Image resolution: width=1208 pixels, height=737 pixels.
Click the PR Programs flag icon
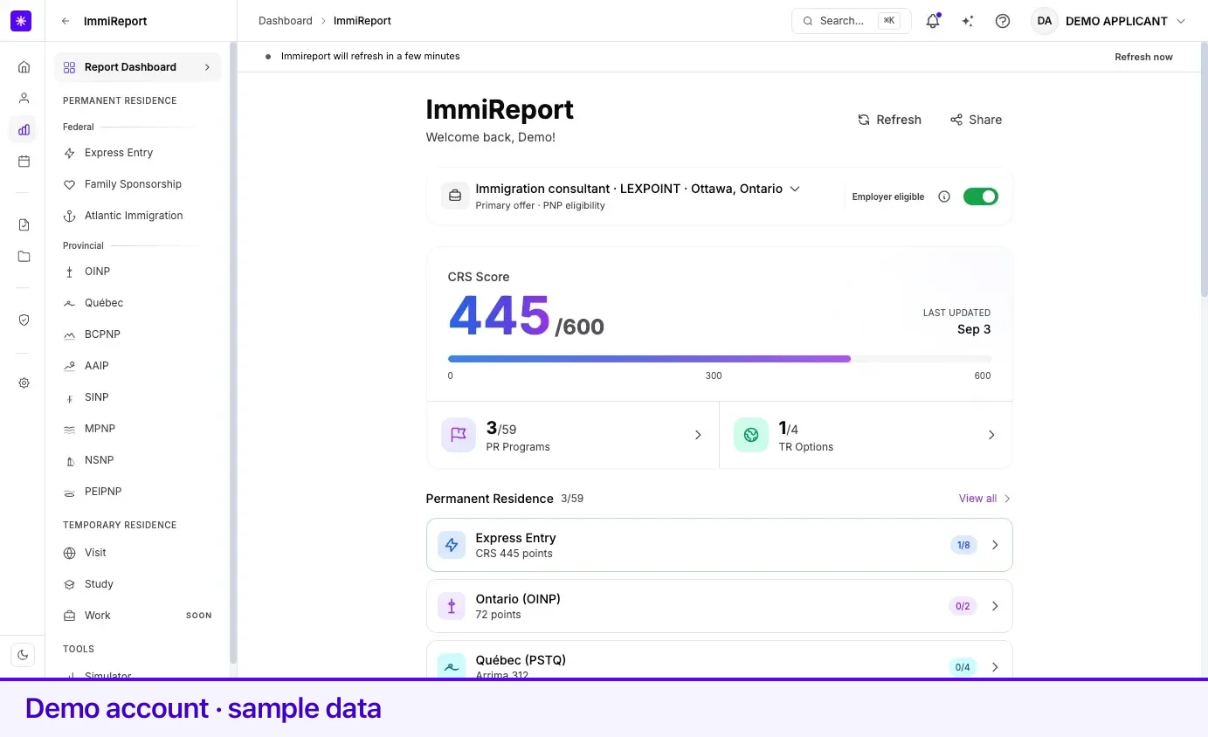(x=459, y=434)
